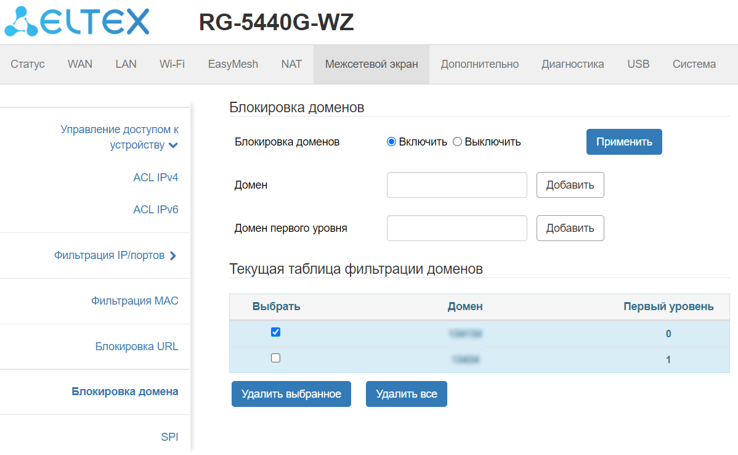Open the Межсетевой экран tab
The height and width of the screenshot is (455, 738).
371,64
